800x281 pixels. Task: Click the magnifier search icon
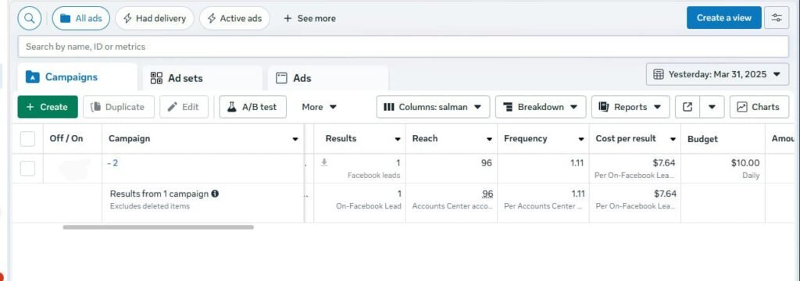pos(30,19)
